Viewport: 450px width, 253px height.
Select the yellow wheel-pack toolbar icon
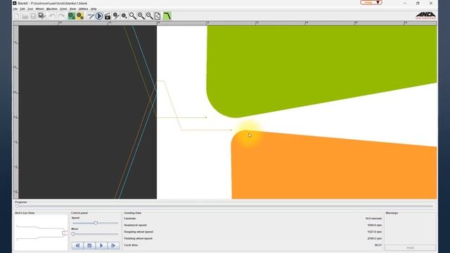(x=80, y=16)
